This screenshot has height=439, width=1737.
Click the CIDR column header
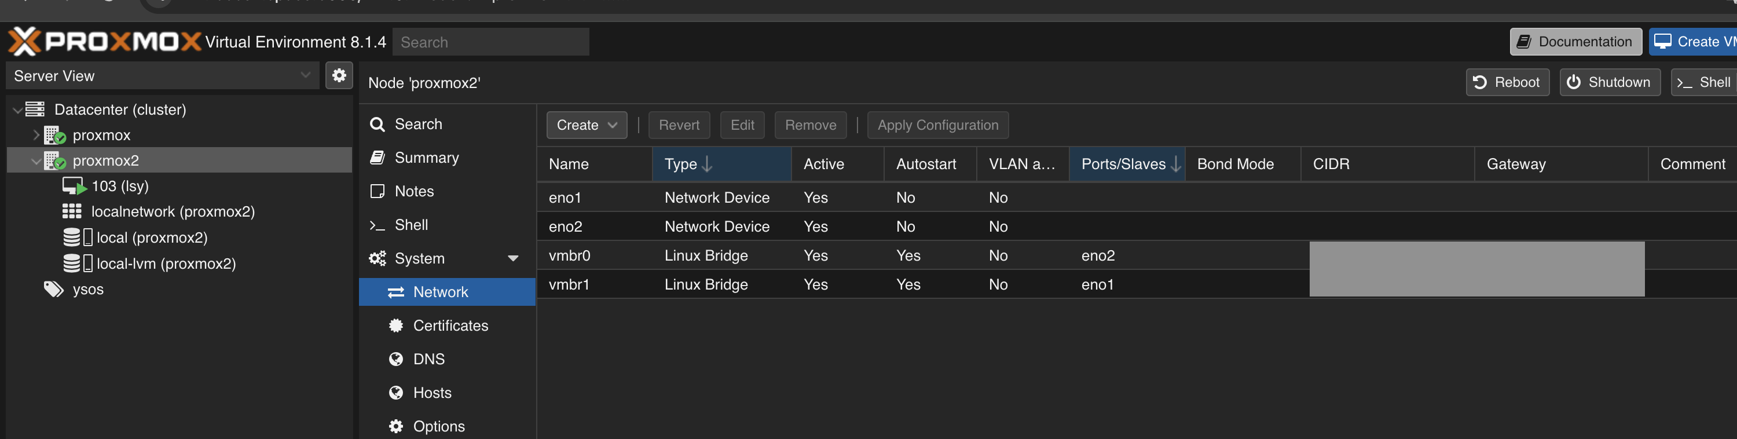click(1388, 164)
